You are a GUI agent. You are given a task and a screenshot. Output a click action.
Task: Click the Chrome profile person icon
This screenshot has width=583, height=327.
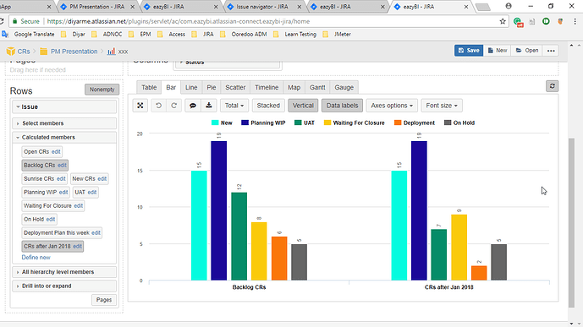(509, 6)
